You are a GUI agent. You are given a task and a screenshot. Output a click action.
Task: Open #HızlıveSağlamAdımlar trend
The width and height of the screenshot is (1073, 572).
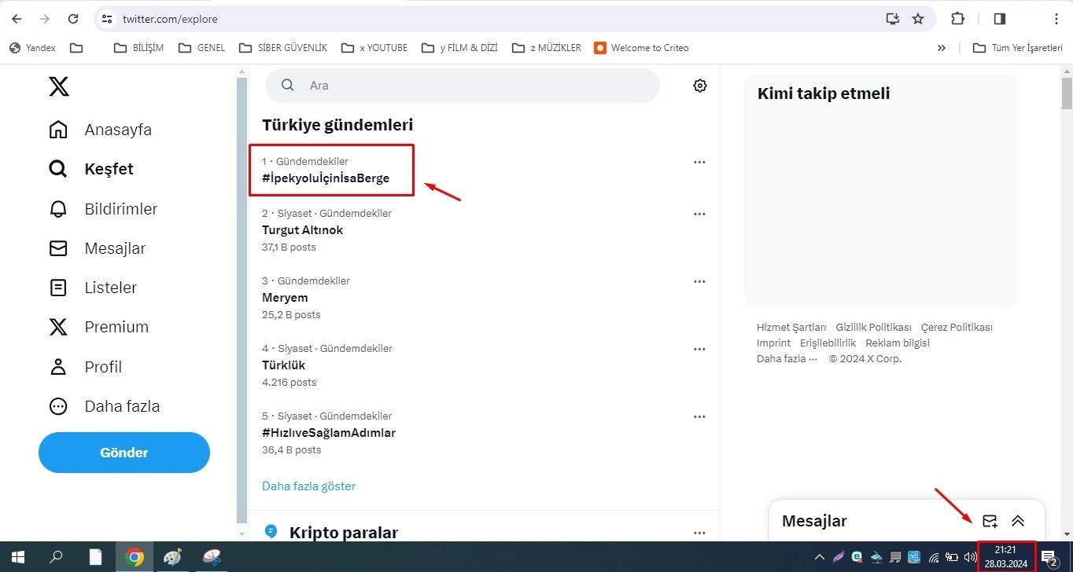[329, 433]
